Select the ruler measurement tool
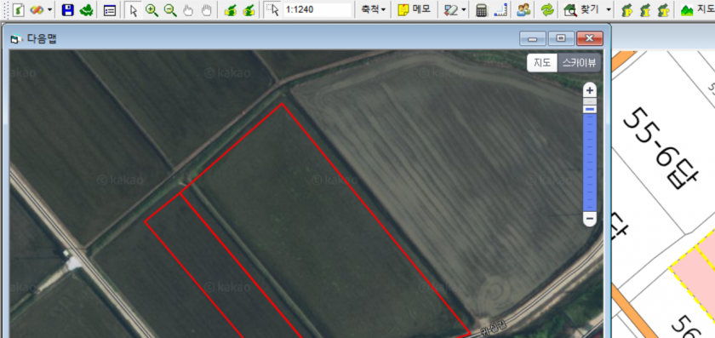Viewport: 715px width, 338px height. (500, 10)
